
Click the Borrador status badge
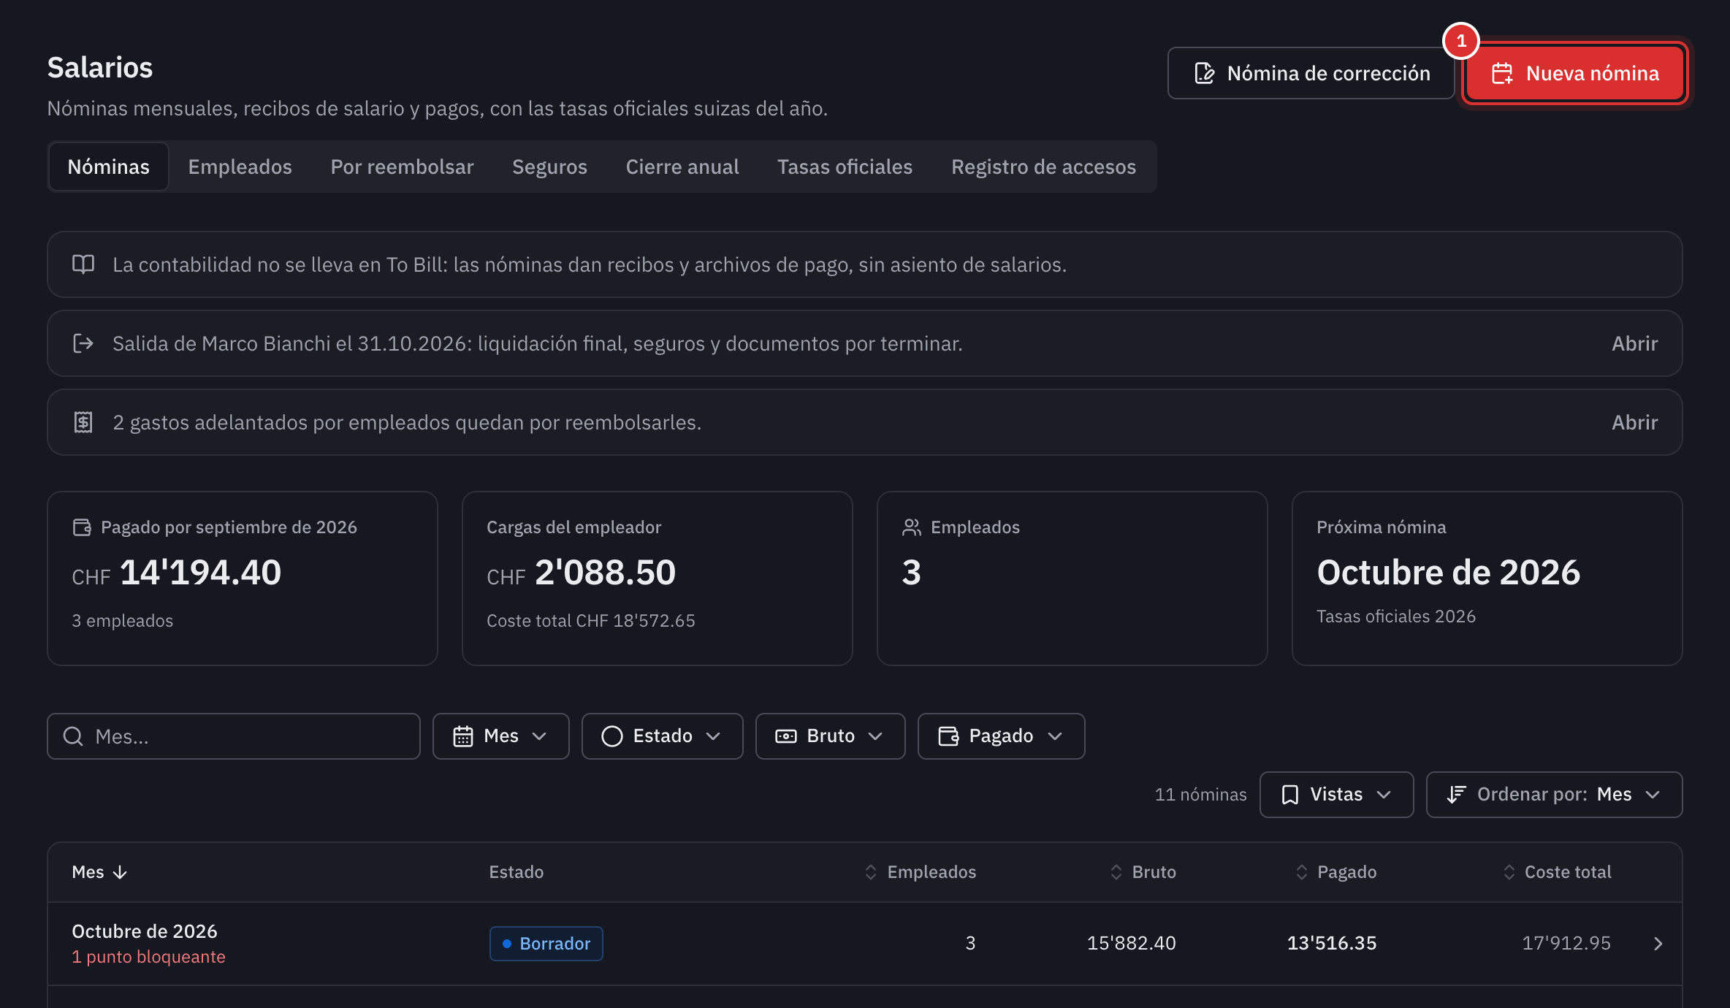(x=546, y=944)
